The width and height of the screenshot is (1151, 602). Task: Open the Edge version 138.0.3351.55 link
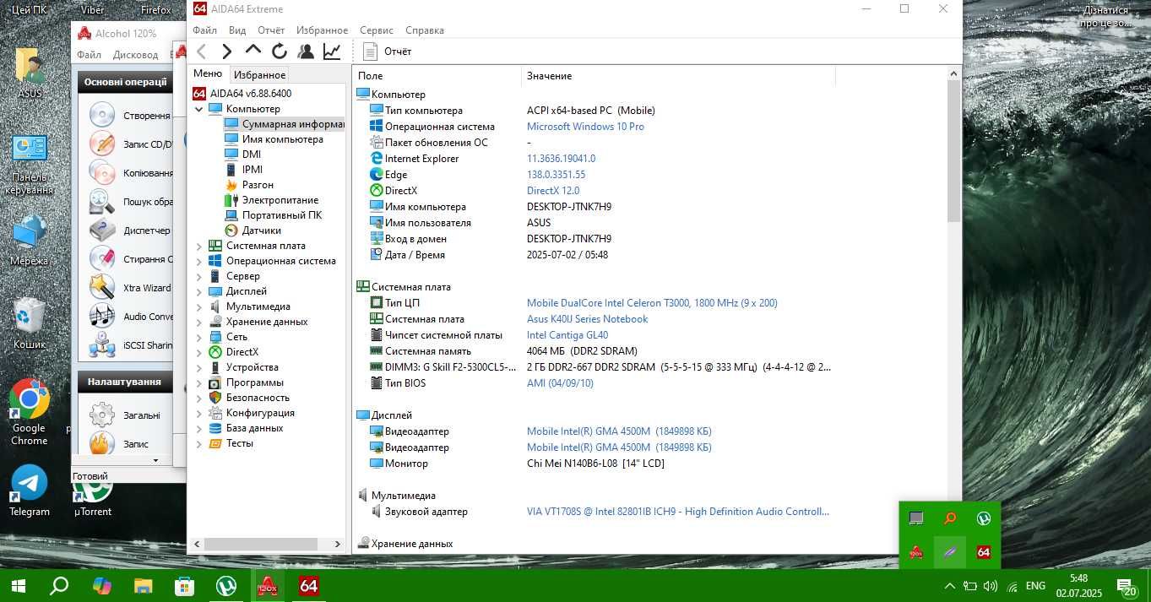pos(556,175)
